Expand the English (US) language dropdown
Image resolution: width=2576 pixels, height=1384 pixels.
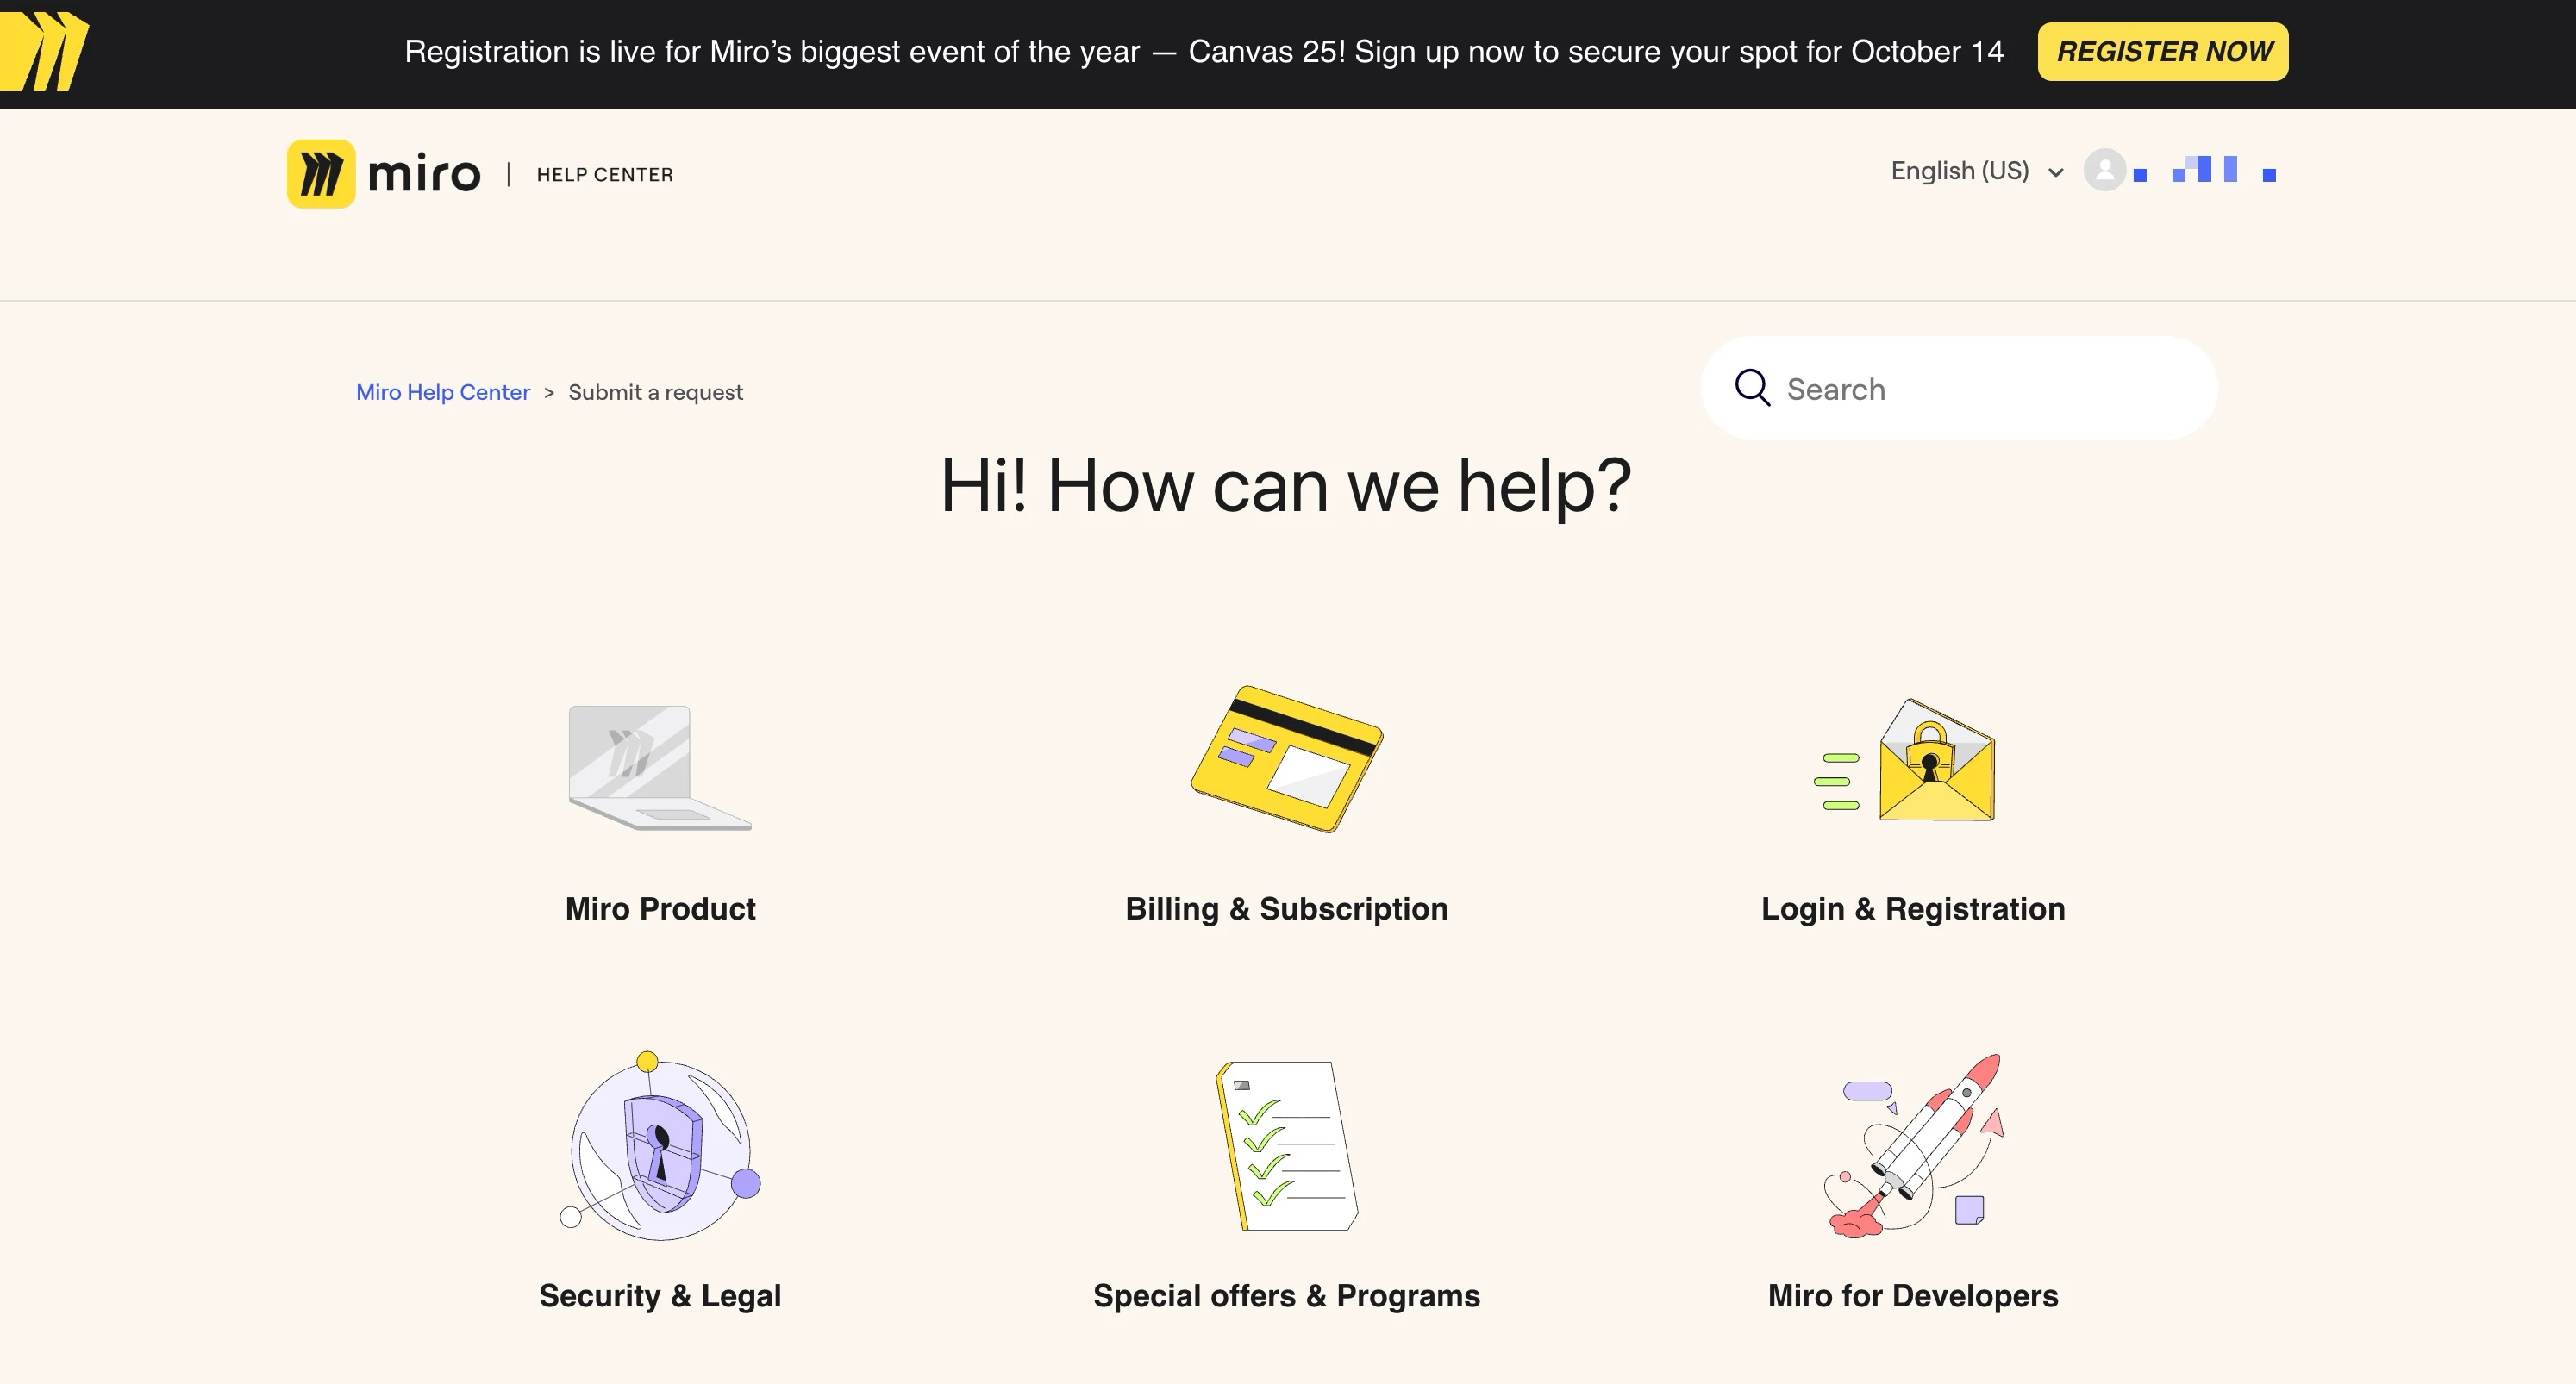(1977, 171)
